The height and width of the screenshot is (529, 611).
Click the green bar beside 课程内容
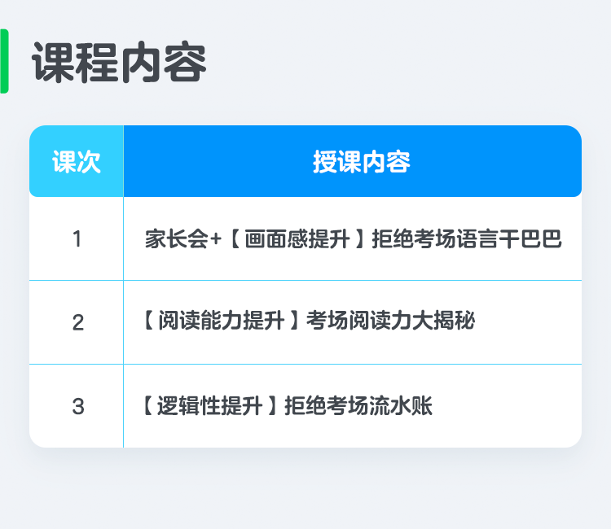(4, 61)
